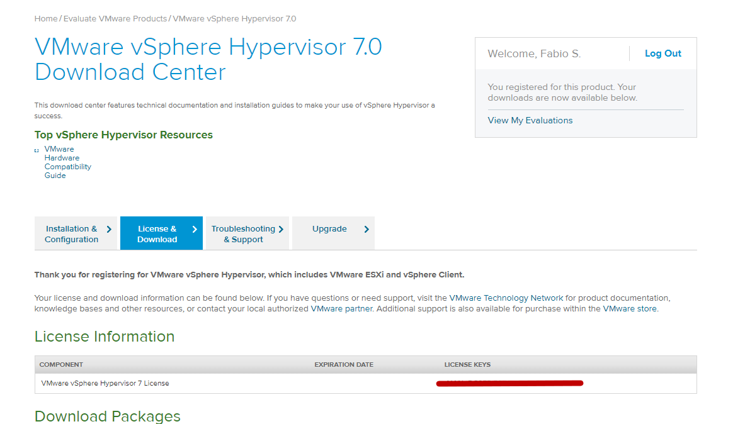Click the Download Packages heading

pos(108,416)
